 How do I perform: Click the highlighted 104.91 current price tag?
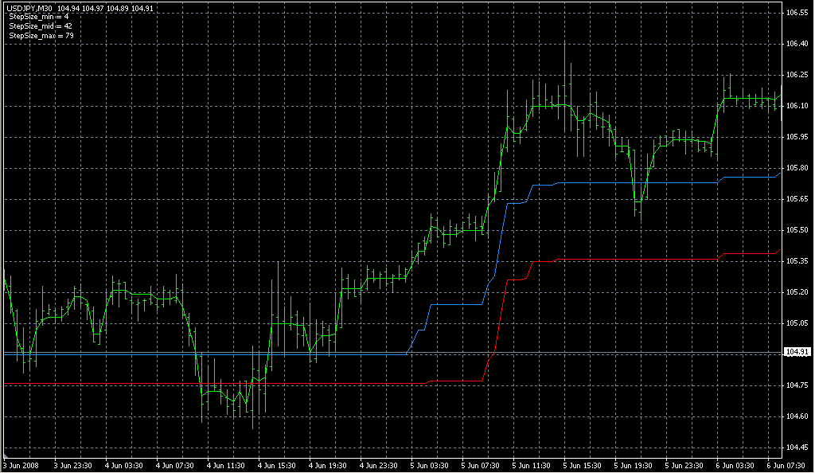pyautogui.click(x=797, y=352)
